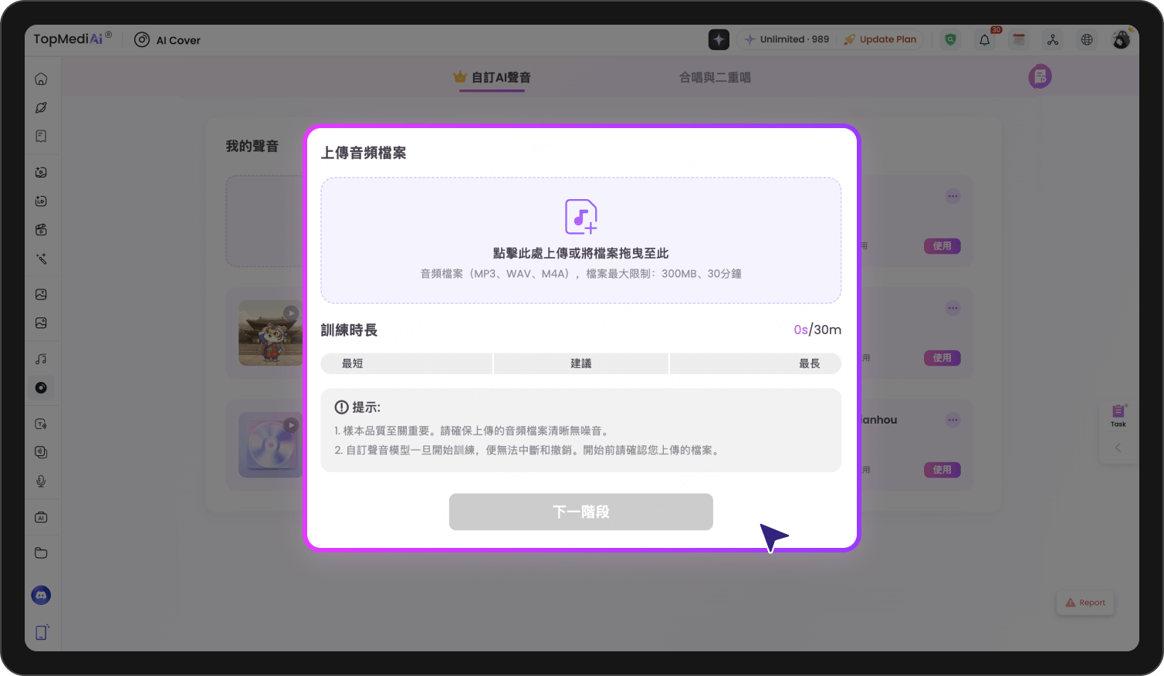Open the Discord icon in the sidebar
This screenshot has width=1164, height=676.
pyautogui.click(x=41, y=595)
